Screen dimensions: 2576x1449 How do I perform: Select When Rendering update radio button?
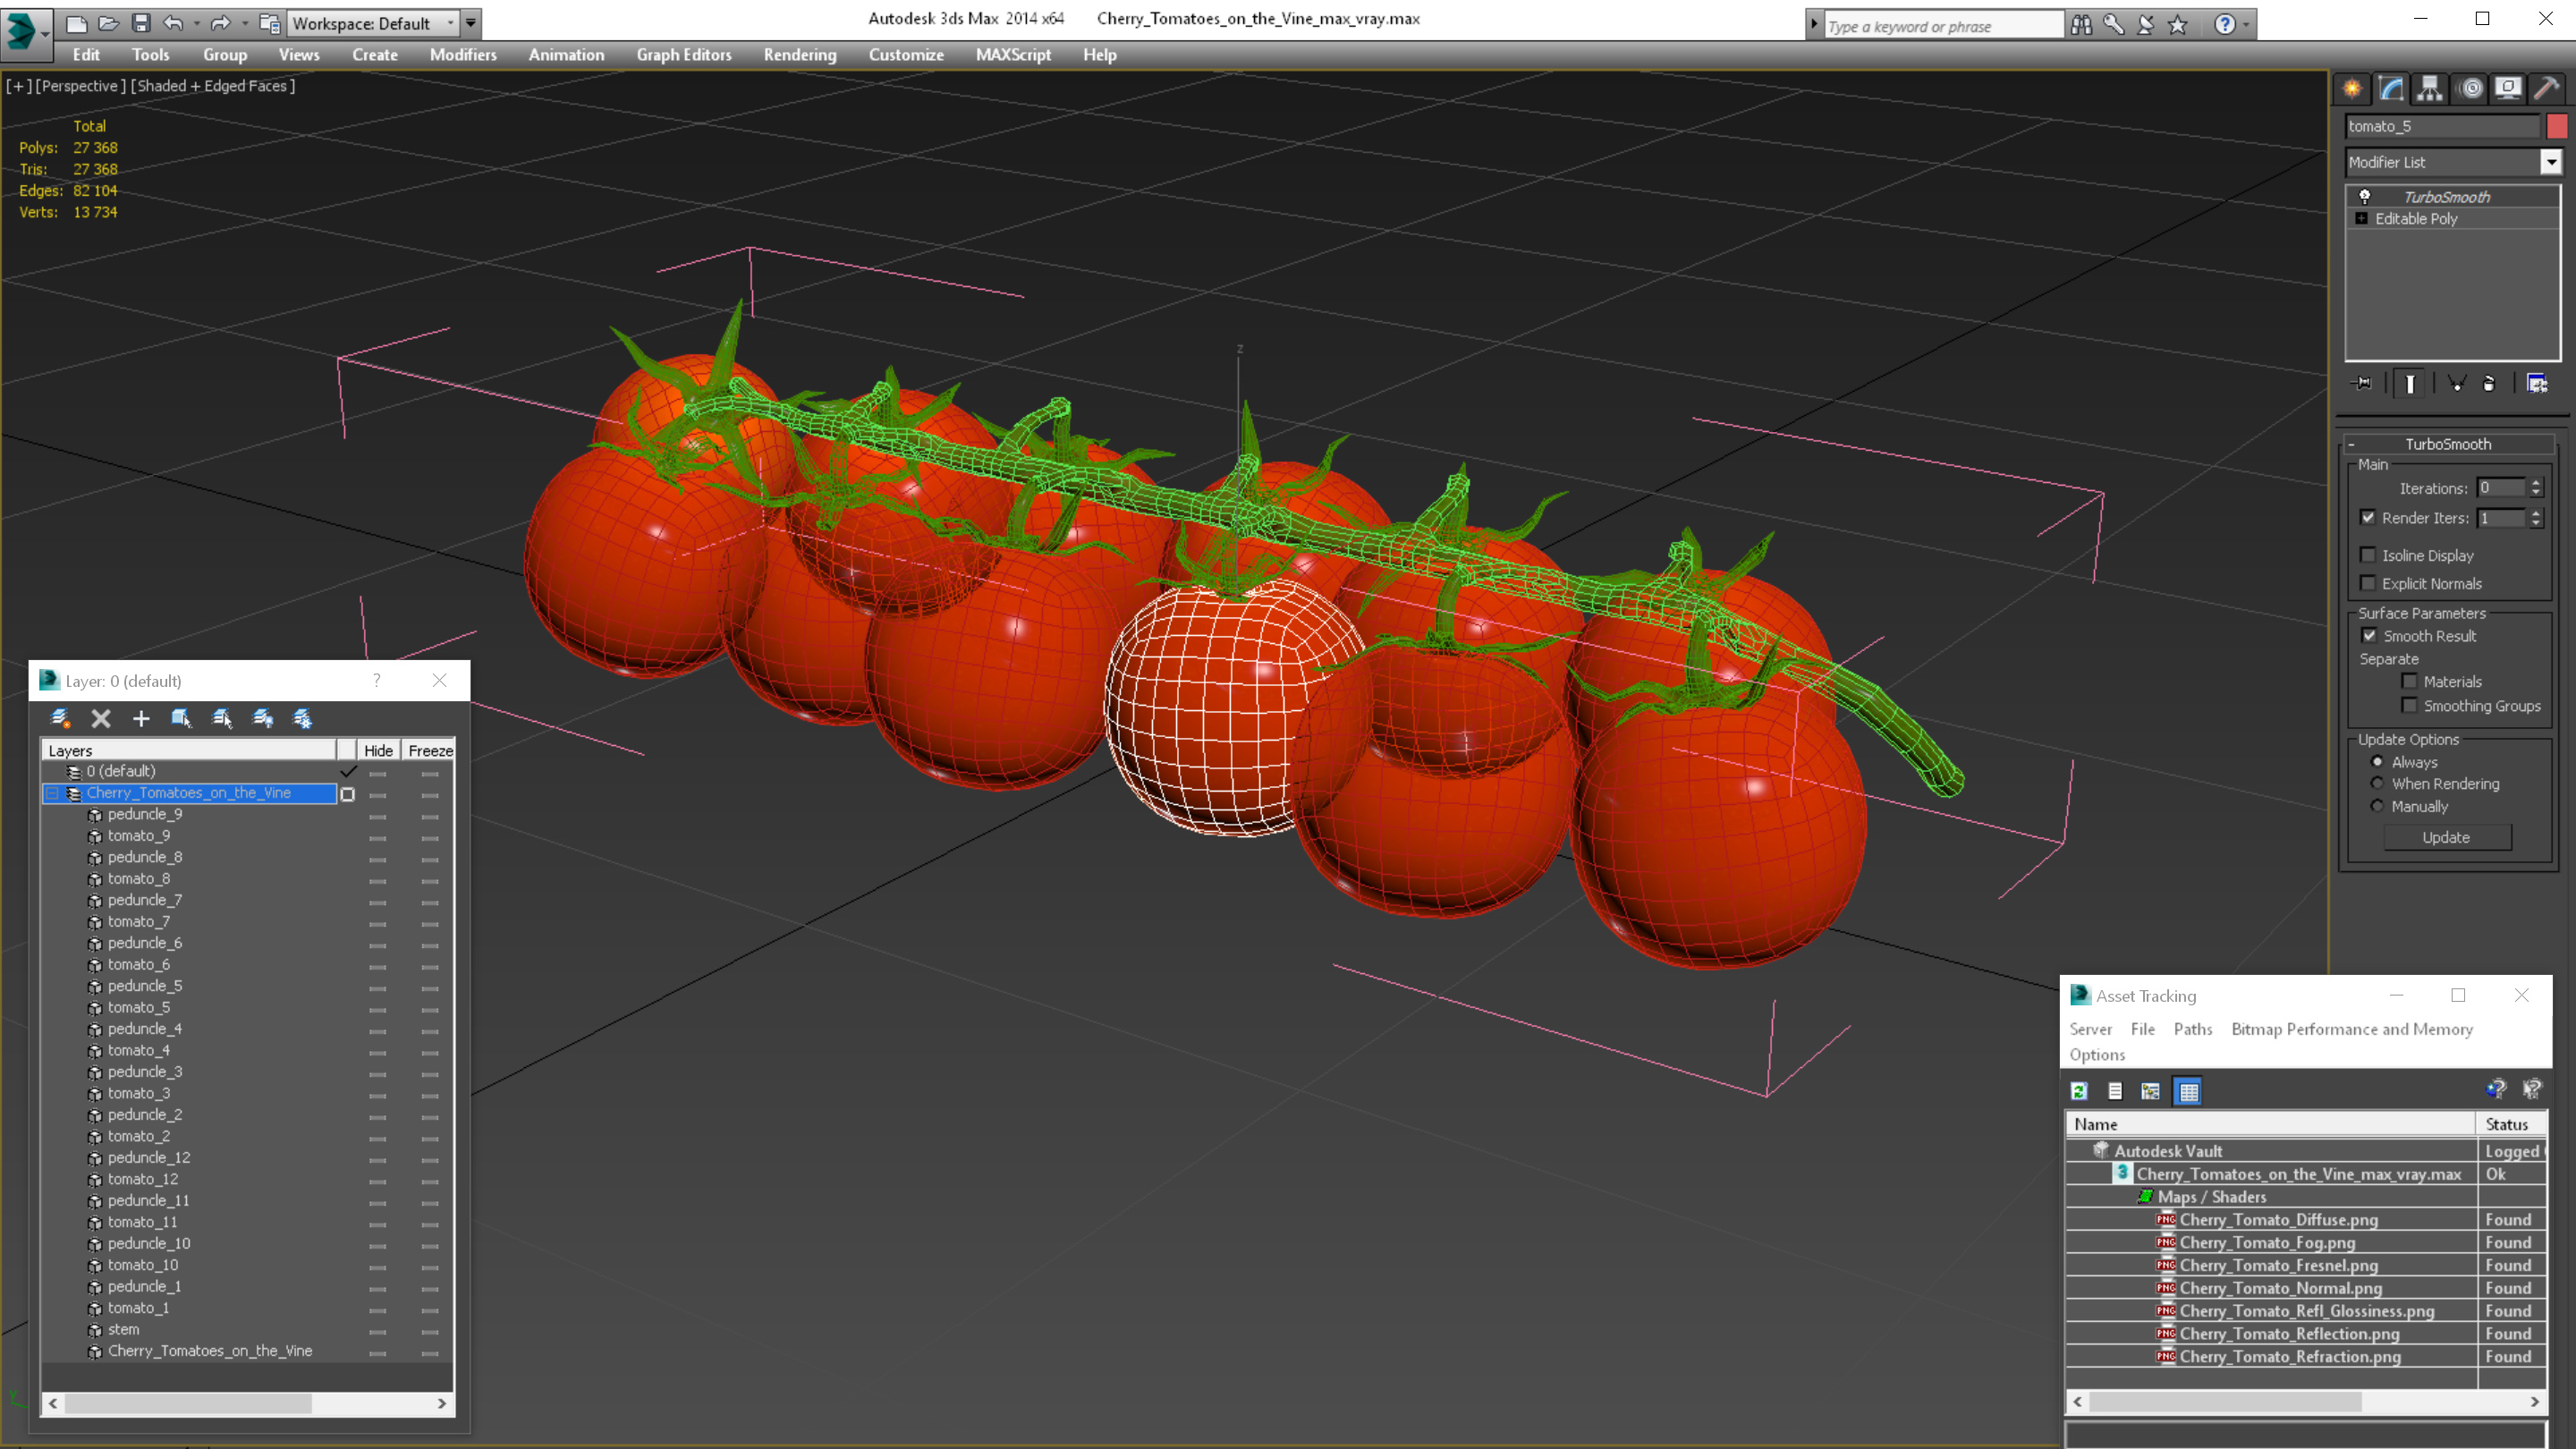pos(2377,783)
